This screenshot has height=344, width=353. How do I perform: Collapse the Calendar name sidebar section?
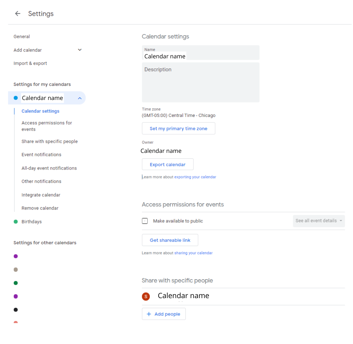click(80, 98)
